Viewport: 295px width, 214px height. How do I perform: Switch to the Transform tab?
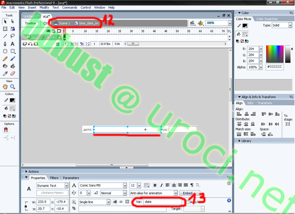coord(265,103)
